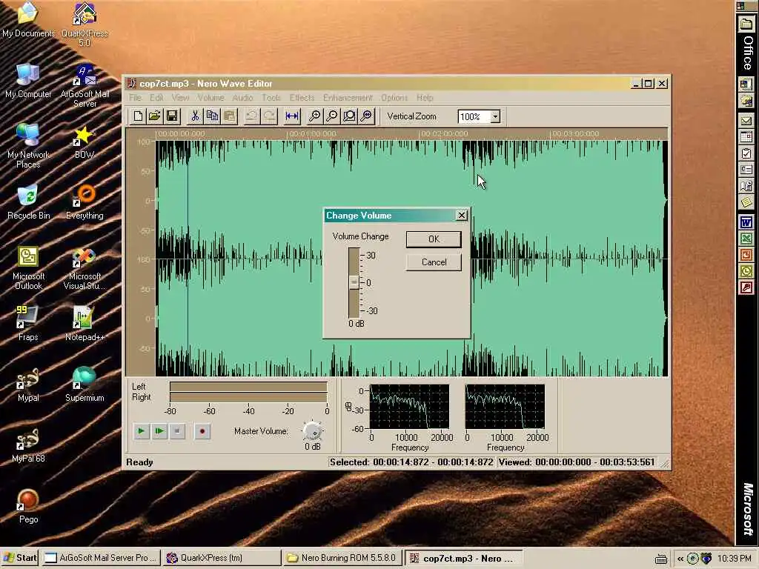Viewport: 759px width, 569px height.
Task: Select the Microsoft Visual Studio shortcut
Action: (x=84, y=267)
